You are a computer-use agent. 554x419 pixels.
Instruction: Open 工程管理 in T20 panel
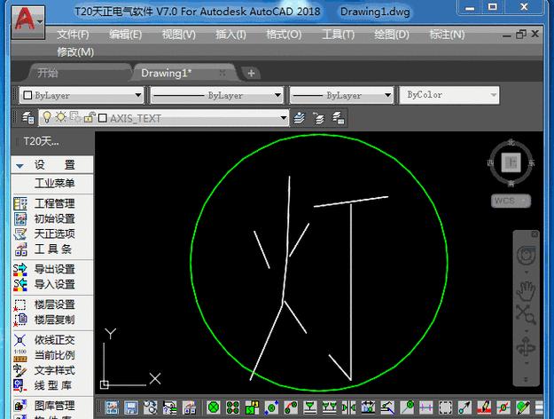pyautogui.click(x=54, y=203)
